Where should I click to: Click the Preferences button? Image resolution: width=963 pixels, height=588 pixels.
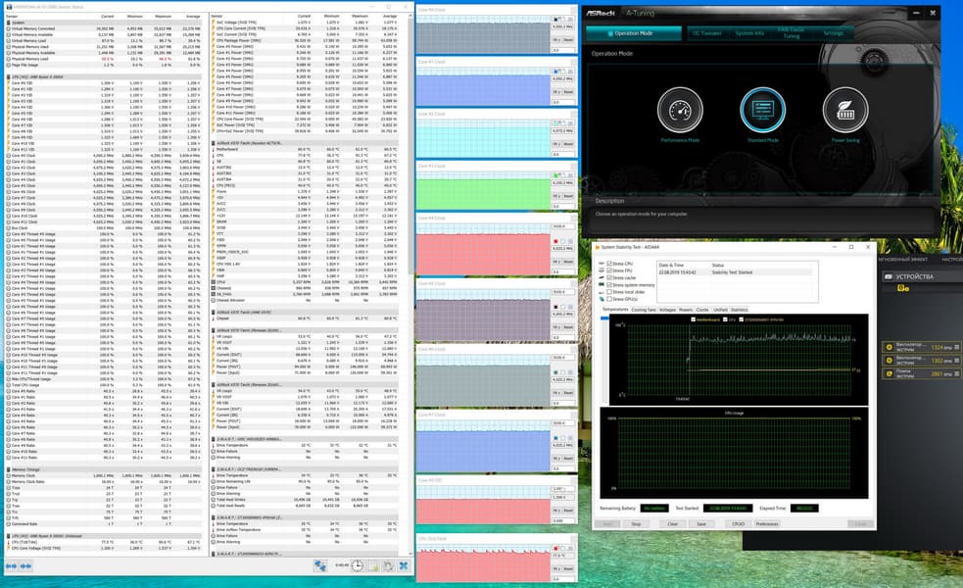click(767, 524)
